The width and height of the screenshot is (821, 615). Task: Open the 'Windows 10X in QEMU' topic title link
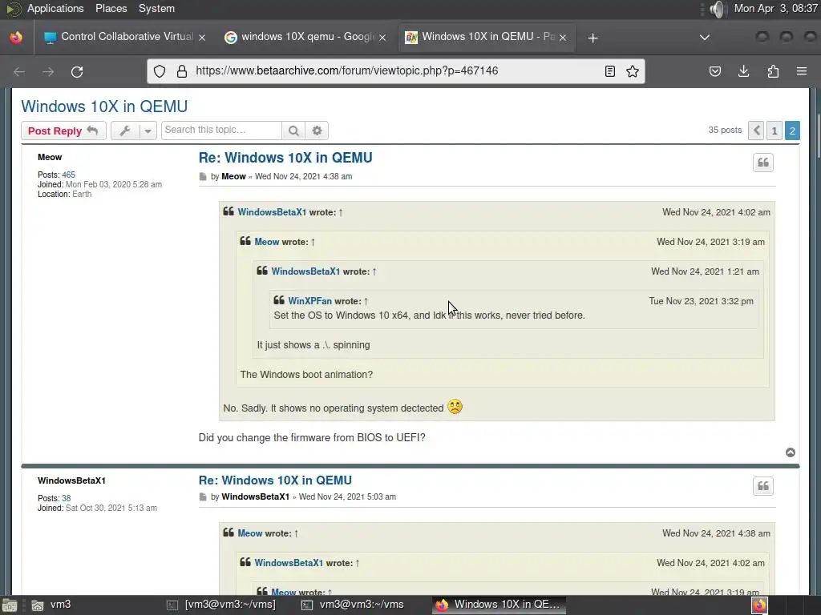click(104, 107)
